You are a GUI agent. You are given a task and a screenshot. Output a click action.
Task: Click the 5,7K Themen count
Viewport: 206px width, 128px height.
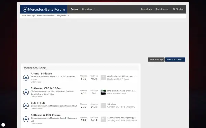(x=84, y=79)
